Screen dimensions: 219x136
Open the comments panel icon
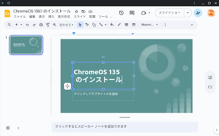click(x=132, y=13)
